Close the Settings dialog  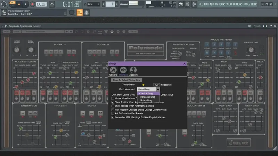click(185, 64)
